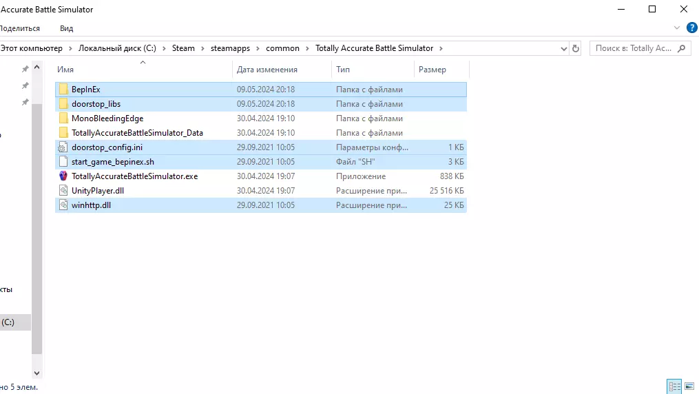The width and height of the screenshot is (699, 394).
Task: Refresh the folder using the address bar icon
Action: [576, 48]
